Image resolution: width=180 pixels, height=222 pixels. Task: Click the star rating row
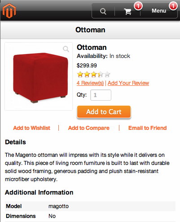(x=93, y=74)
